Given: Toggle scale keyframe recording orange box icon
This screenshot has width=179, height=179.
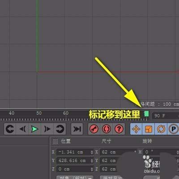Looking at the screenshot, I should click(x=149, y=129).
